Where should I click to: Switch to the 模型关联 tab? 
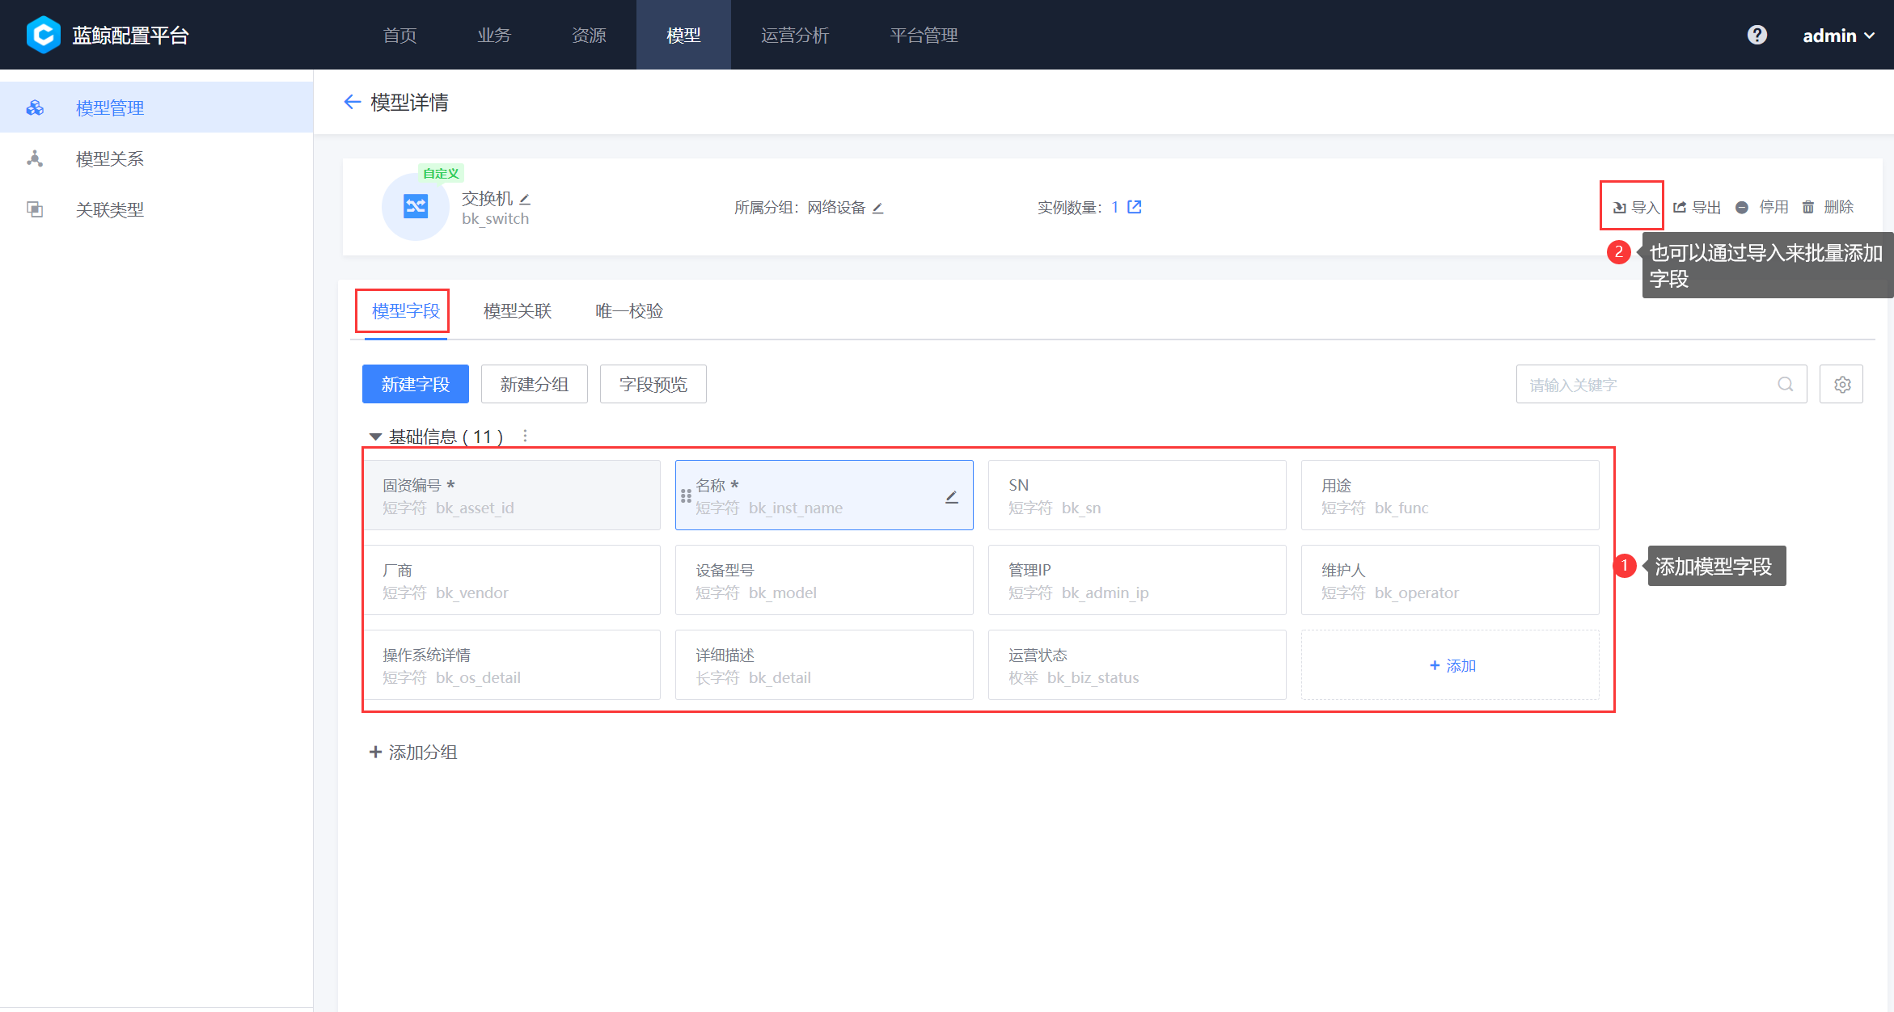click(x=517, y=311)
